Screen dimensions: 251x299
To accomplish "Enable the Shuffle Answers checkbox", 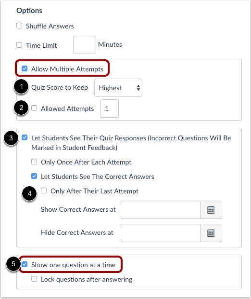I will 19,26.
